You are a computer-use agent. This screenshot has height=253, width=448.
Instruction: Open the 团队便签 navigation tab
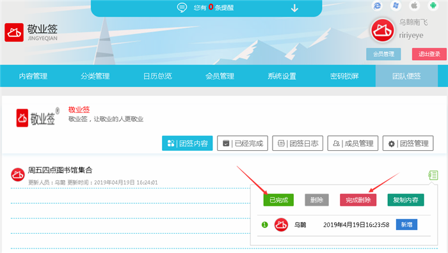coord(406,76)
